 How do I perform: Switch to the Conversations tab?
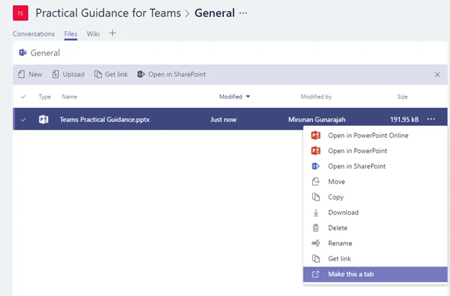point(34,34)
